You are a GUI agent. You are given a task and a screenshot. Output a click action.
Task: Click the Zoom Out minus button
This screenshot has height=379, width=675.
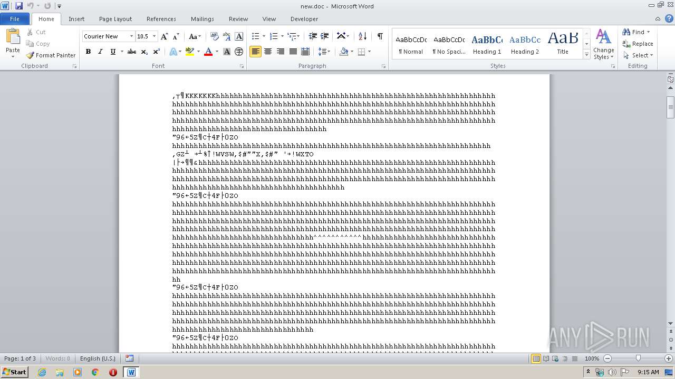(607, 358)
